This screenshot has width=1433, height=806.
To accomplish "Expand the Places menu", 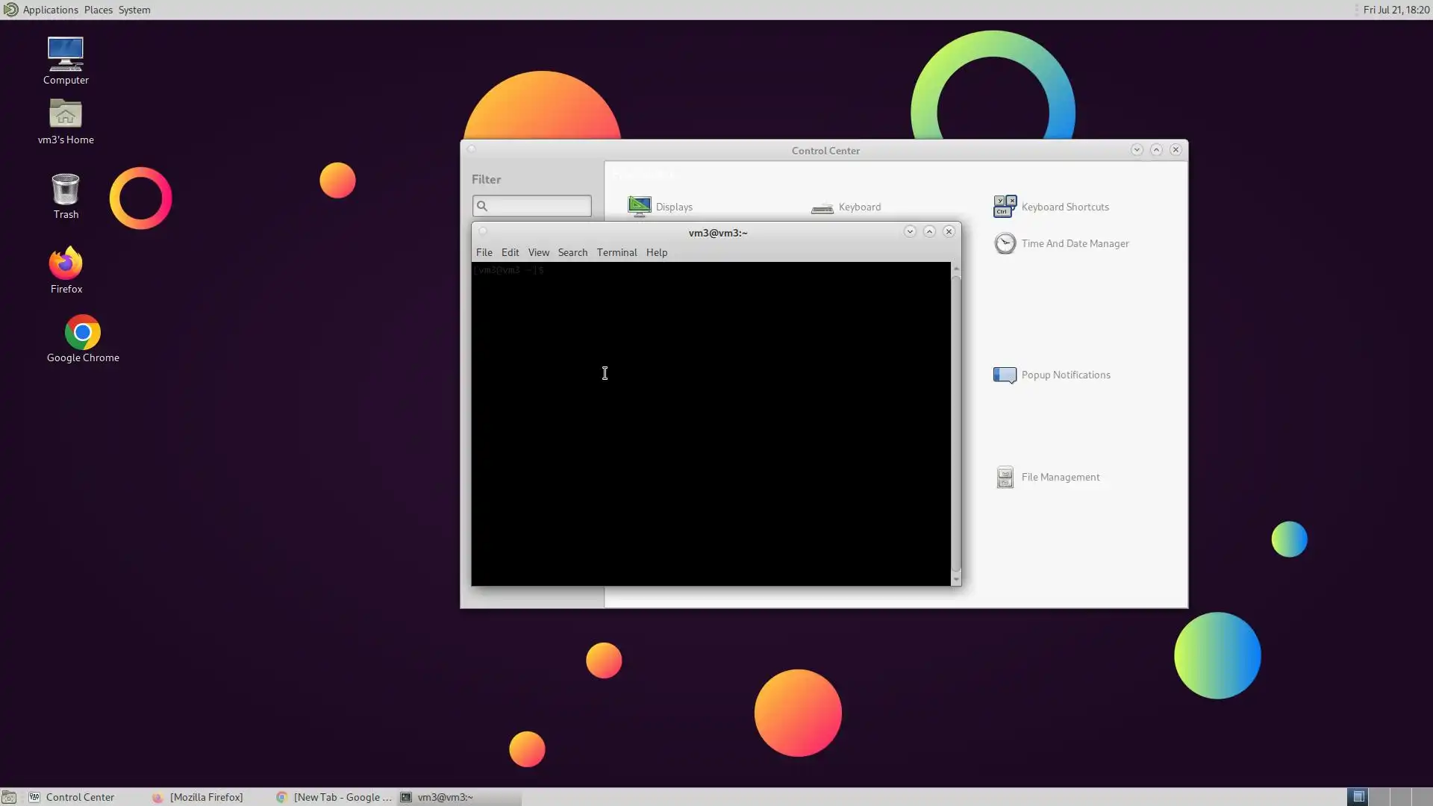I will (98, 10).
